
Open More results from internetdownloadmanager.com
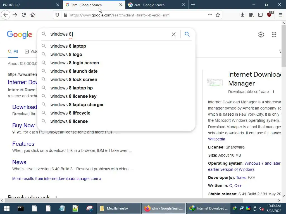(57, 179)
